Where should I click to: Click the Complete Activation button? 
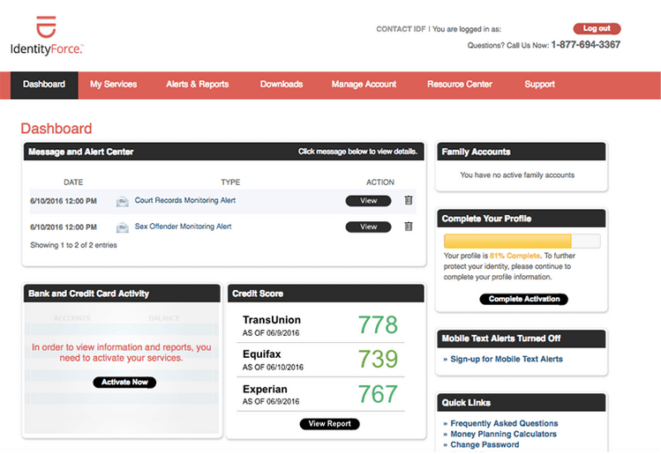click(524, 299)
